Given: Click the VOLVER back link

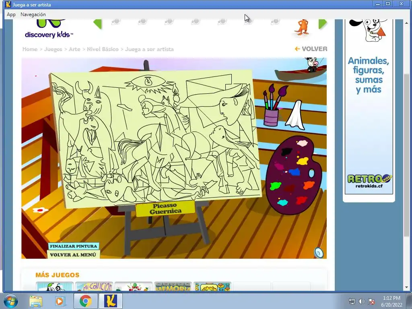Looking at the screenshot, I should pyautogui.click(x=311, y=49).
